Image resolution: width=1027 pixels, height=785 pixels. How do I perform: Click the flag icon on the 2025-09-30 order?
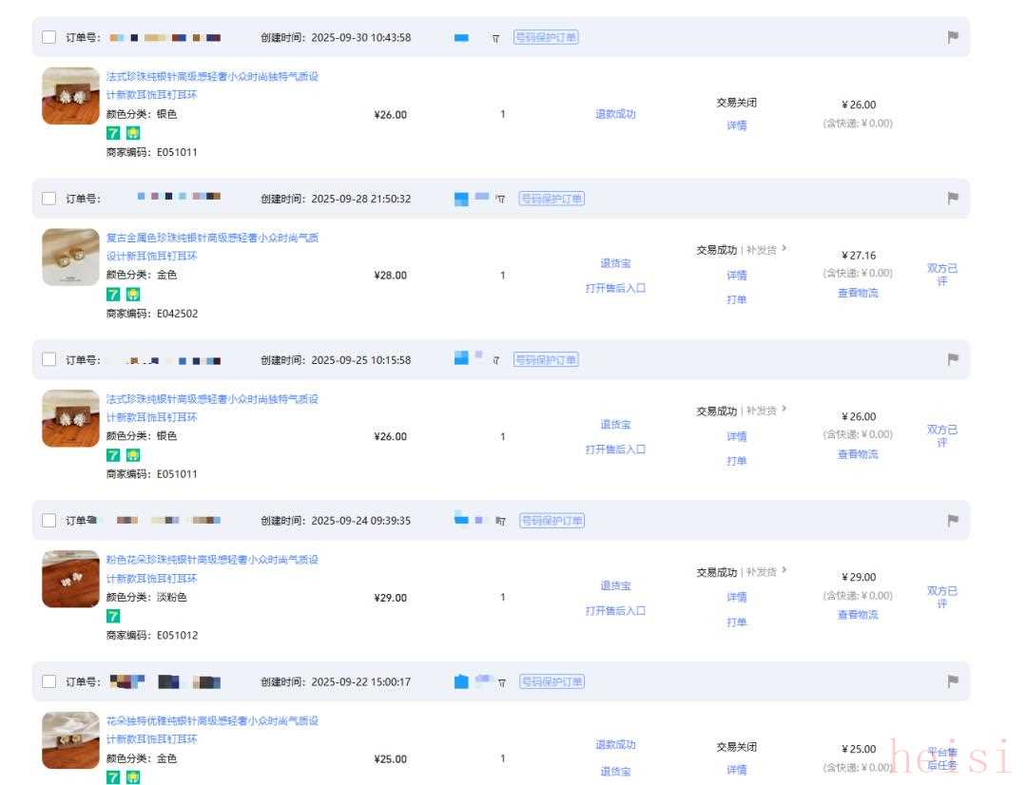point(953,37)
